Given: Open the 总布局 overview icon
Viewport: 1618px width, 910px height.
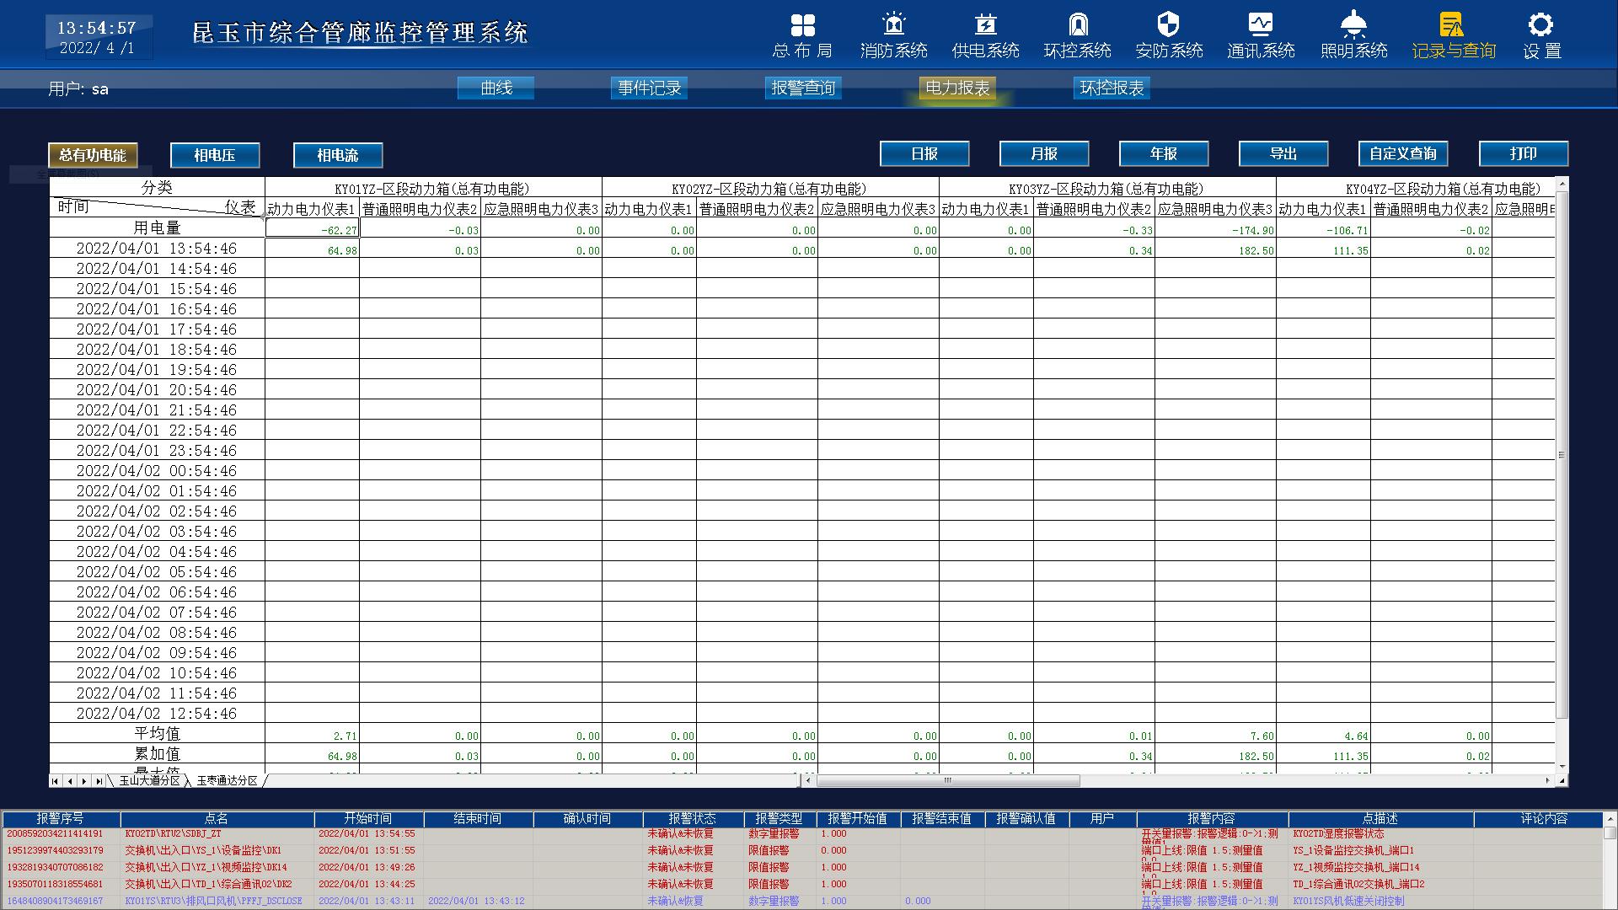Looking at the screenshot, I should coord(802,25).
